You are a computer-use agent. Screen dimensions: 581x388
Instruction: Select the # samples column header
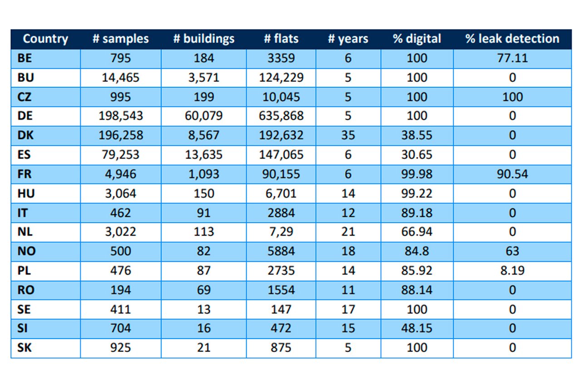[120, 39]
